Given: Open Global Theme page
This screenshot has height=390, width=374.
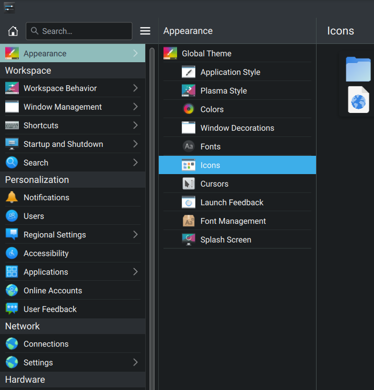Looking at the screenshot, I should (237, 53).
